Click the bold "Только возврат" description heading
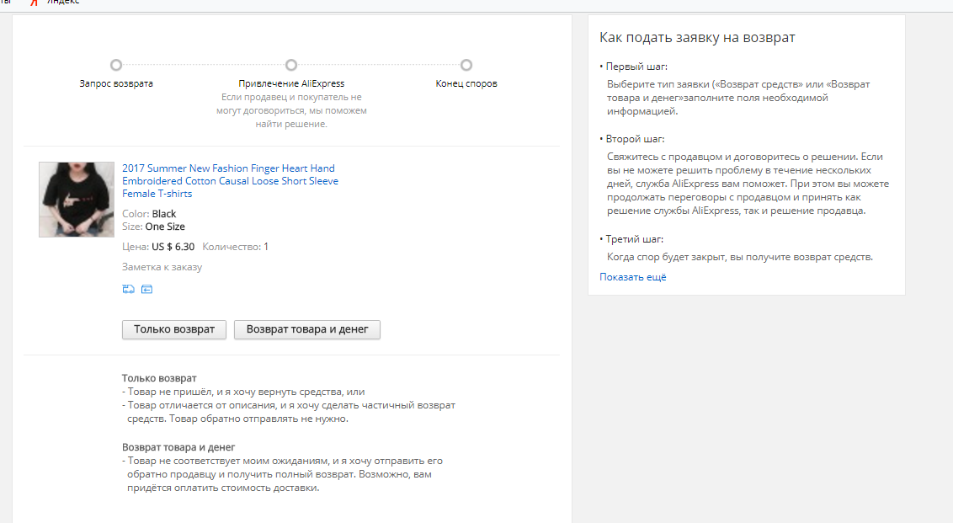This screenshot has width=953, height=523. [159, 378]
